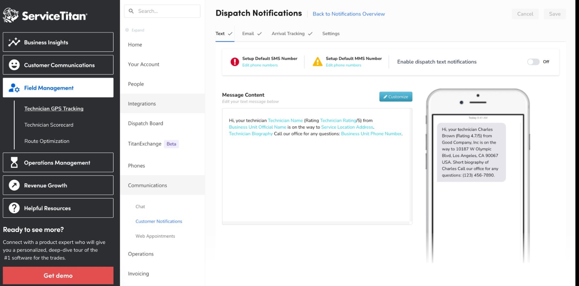Viewport: 579px width, 286px height.
Task: Open the Operations Management section
Action: click(x=58, y=162)
